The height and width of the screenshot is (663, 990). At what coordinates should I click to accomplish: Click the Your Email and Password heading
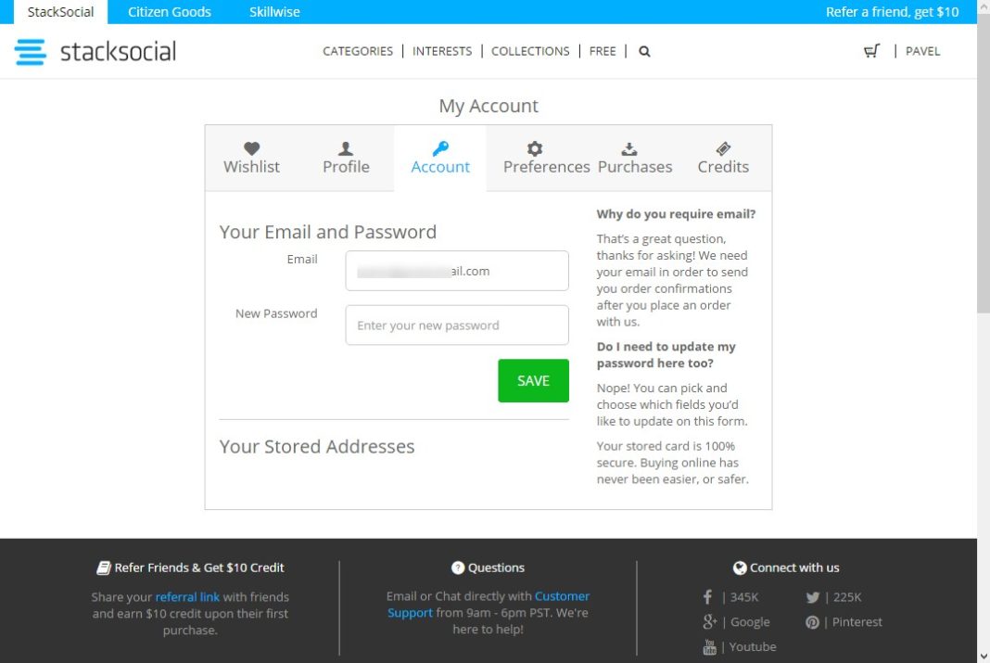pyautogui.click(x=328, y=232)
